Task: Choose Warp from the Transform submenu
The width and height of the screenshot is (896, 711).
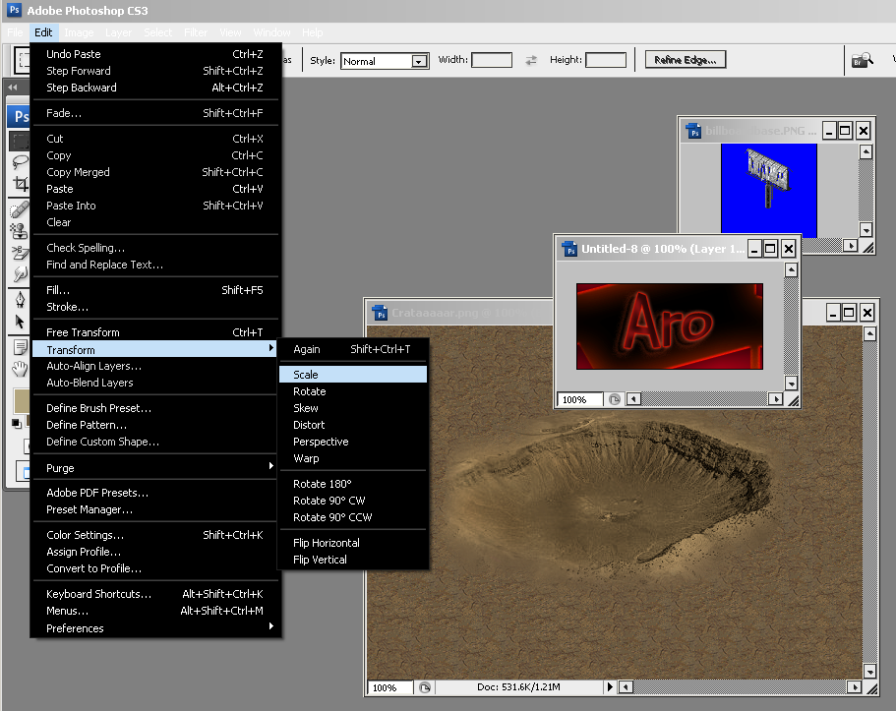Action: (x=353, y=458)
